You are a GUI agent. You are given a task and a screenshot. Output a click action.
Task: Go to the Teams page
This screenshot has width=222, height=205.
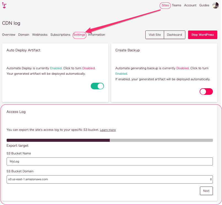tap(176, 5)
